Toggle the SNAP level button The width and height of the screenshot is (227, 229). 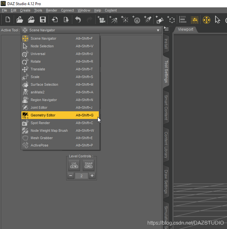click(89, 165)
